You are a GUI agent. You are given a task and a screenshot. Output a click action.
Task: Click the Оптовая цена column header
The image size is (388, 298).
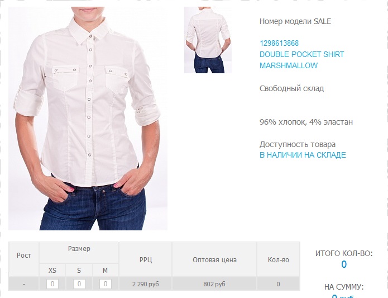coord(214,259)
